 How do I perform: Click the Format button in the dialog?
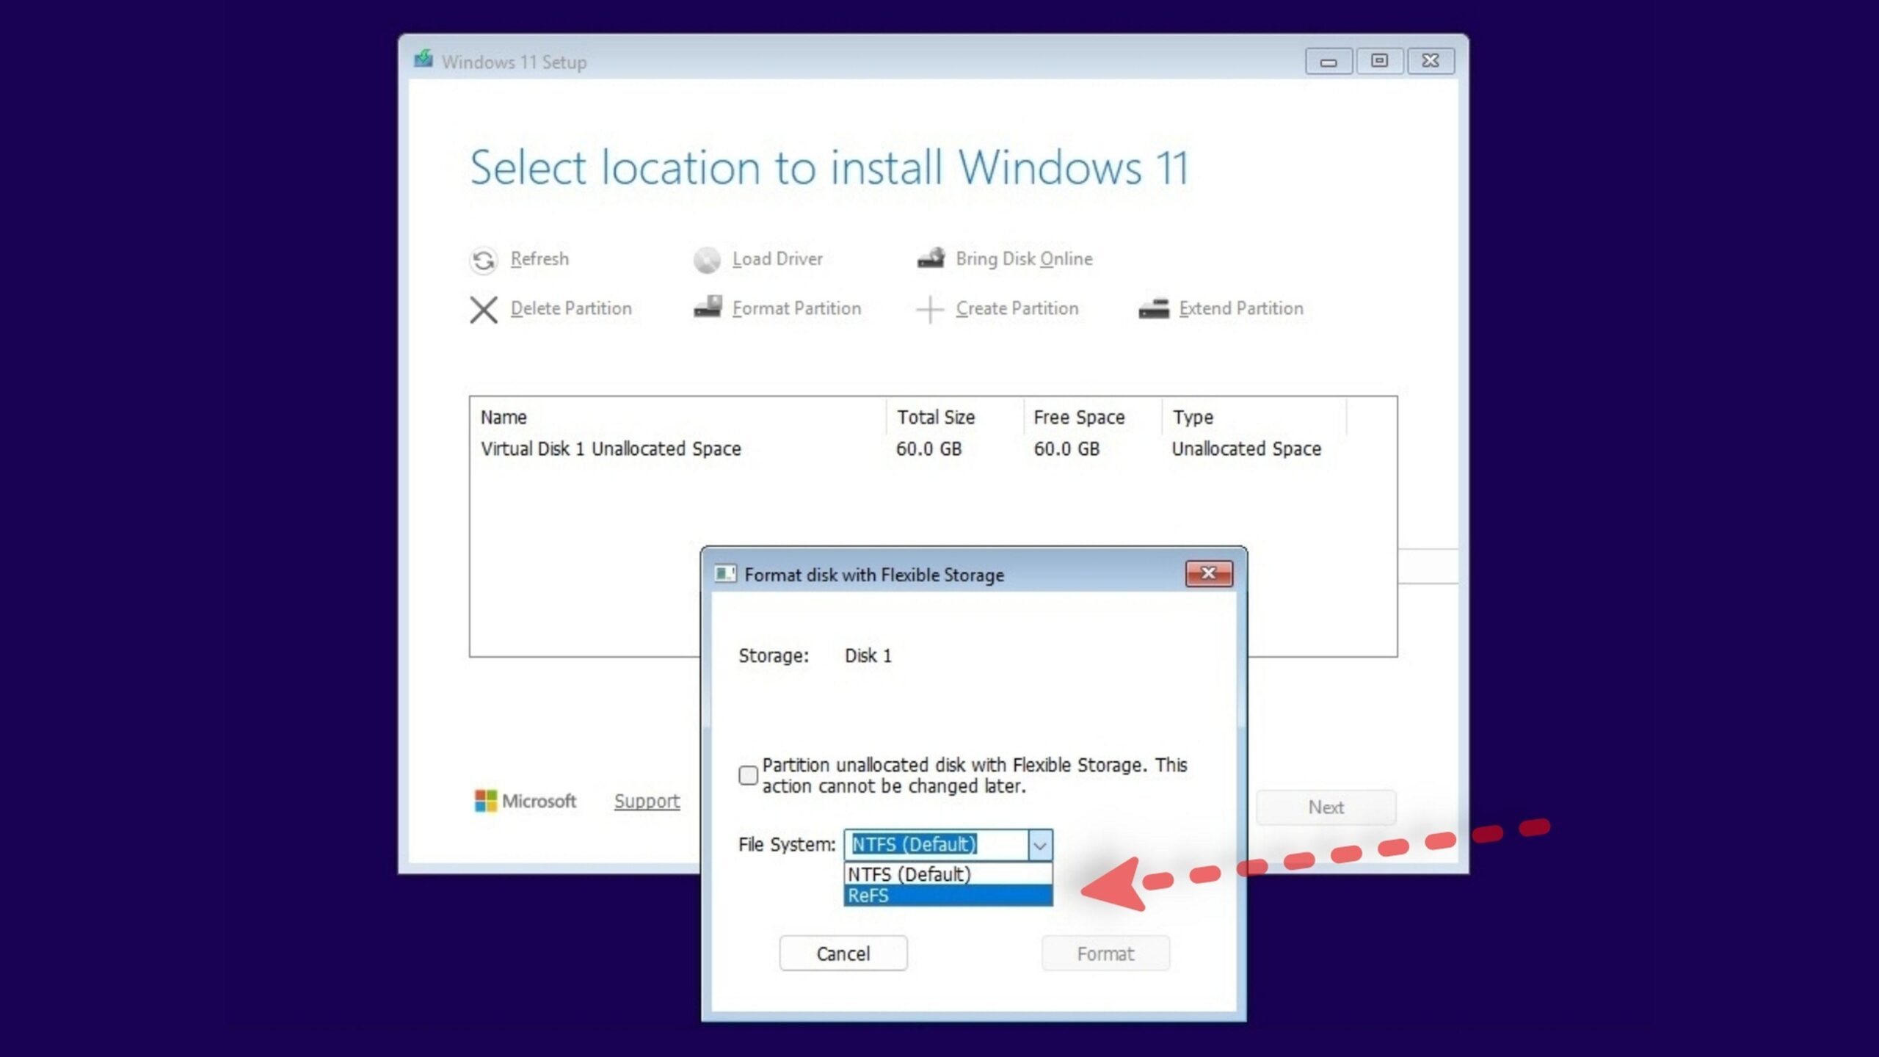(x=1105, y=954)
